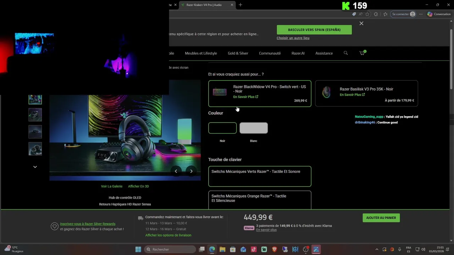
Task: Click the site search magnifier icon
Action: pos(346,53)
